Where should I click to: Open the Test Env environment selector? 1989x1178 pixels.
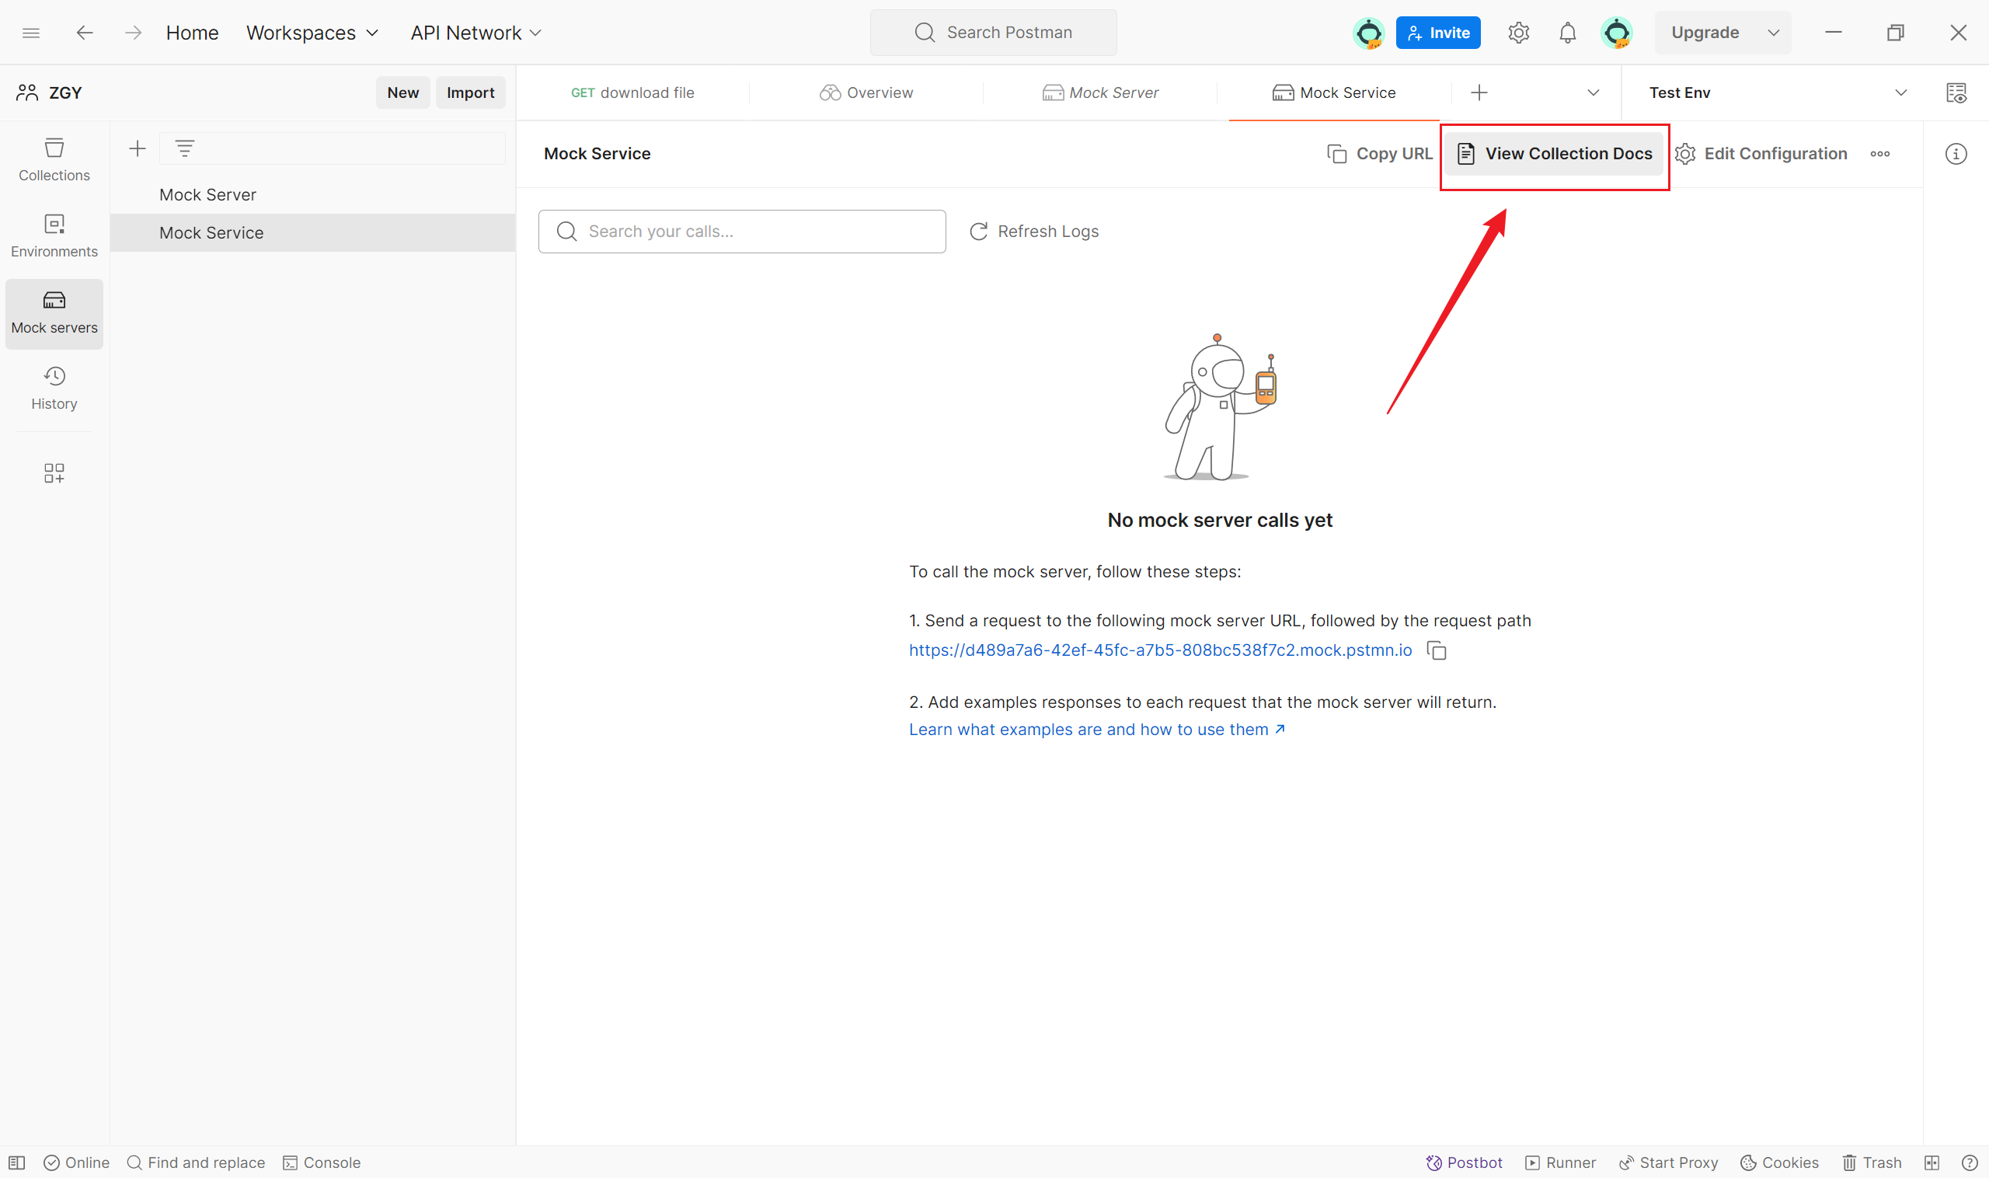point(1777,93)
